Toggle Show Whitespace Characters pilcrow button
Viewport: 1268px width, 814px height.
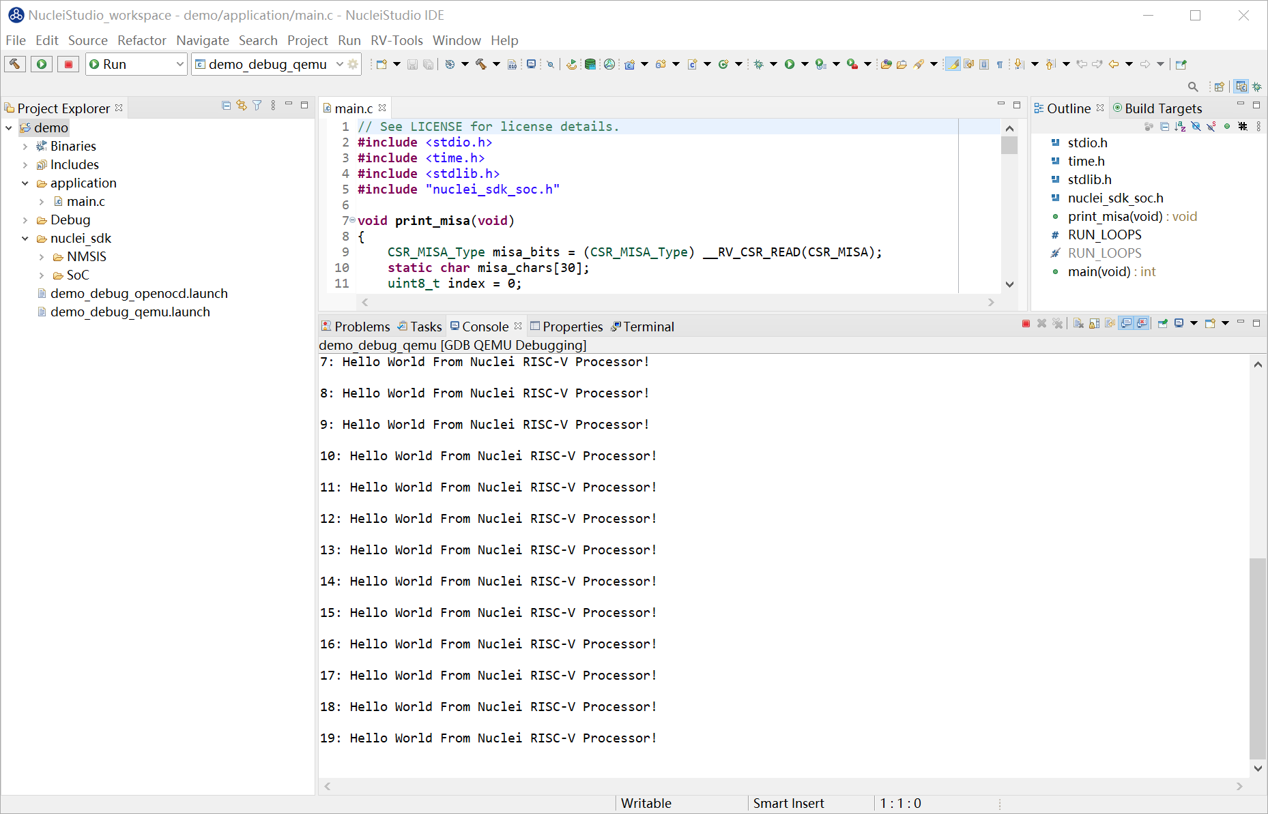tap(1000, 64)
